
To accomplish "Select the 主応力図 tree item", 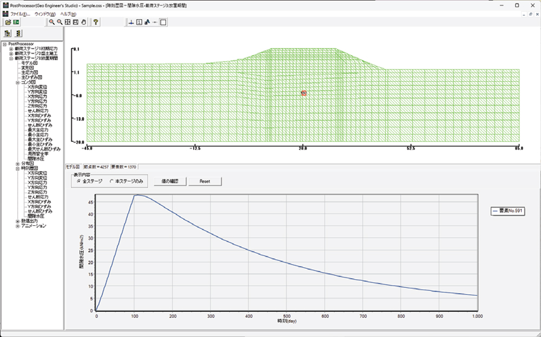I will (x=29, y=73).
